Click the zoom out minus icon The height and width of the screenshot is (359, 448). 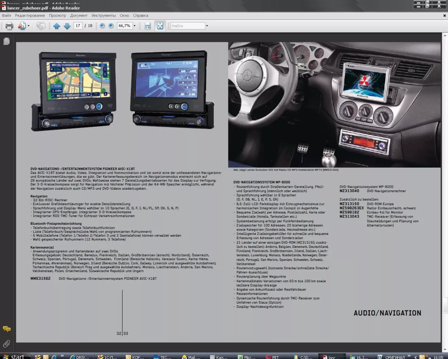pos(102,26)
